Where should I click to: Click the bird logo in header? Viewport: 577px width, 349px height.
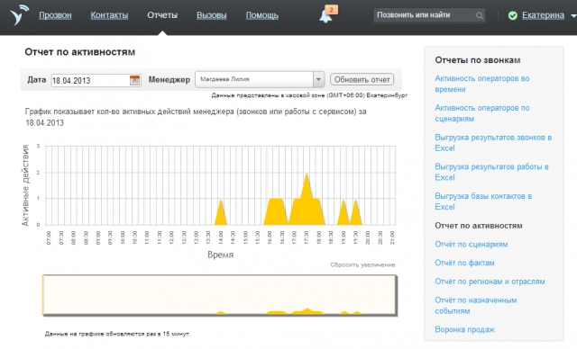pyautogui.click(x=19, y=14)
